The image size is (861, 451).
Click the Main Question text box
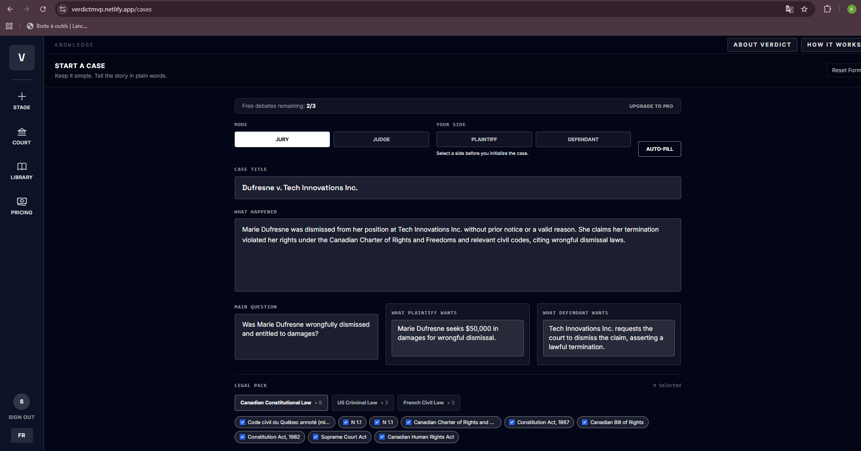[x=306, y=337]
